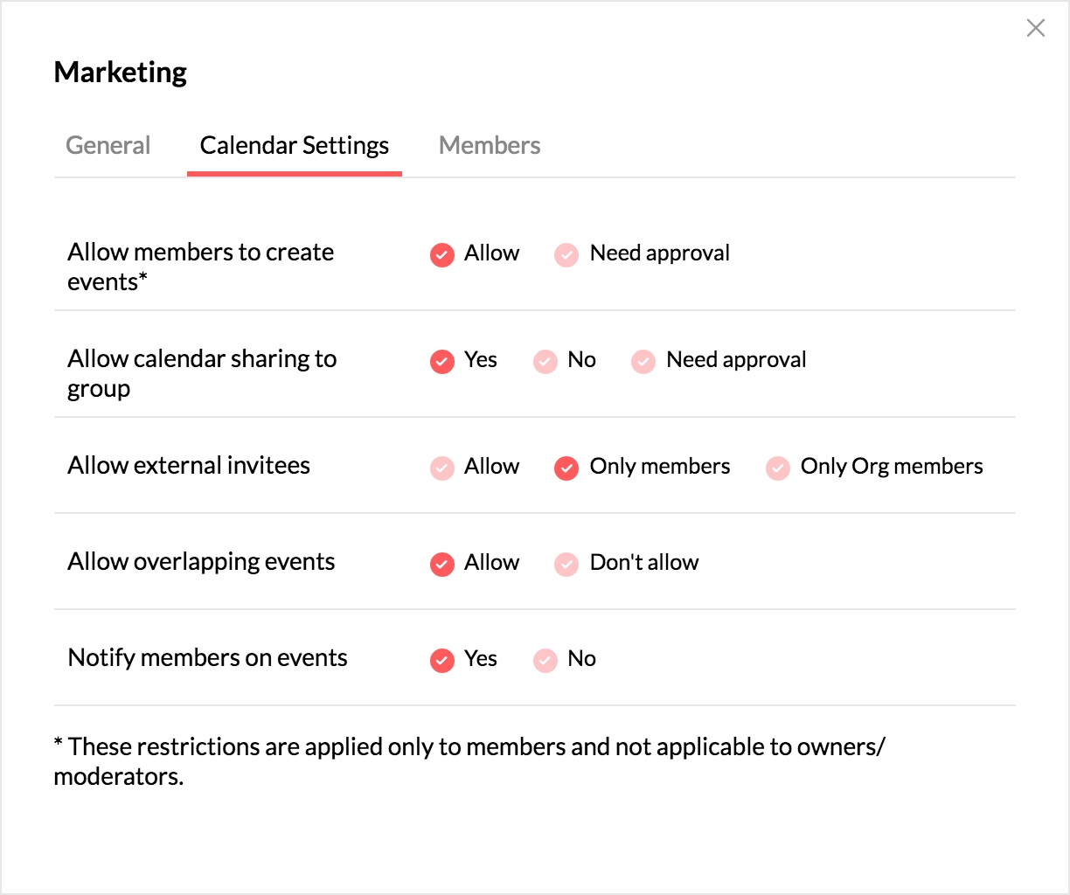Choose Don't allow for overlapping events
This screenshot has width=1070, height=895.
pos(566,565)
